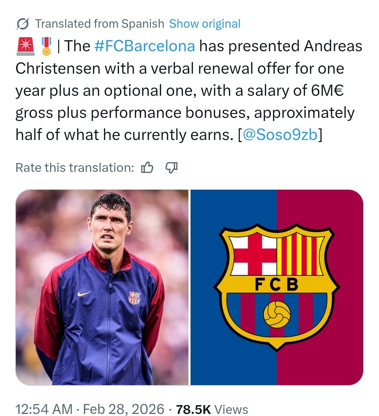Screen dimensions: 379x416
Task: Open the FC Barcelona crest image
Action: (x=277, y=287)
